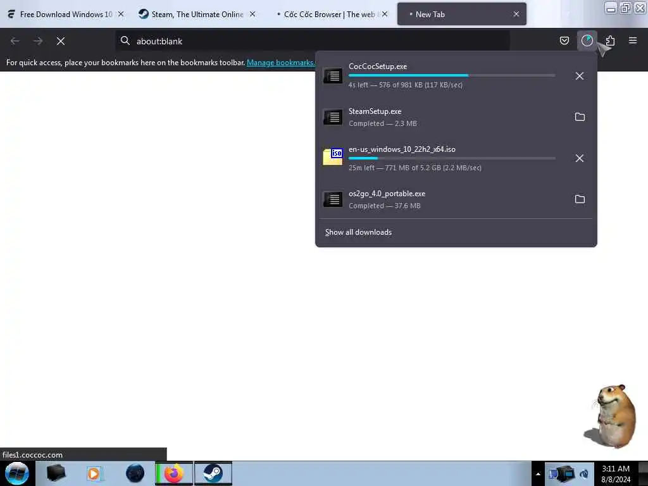Image resolution: width=648 pixels, height=486 pixels.
Task: Show hidden system tray icons
Action: pyautogui.click(x=538, y=474)
